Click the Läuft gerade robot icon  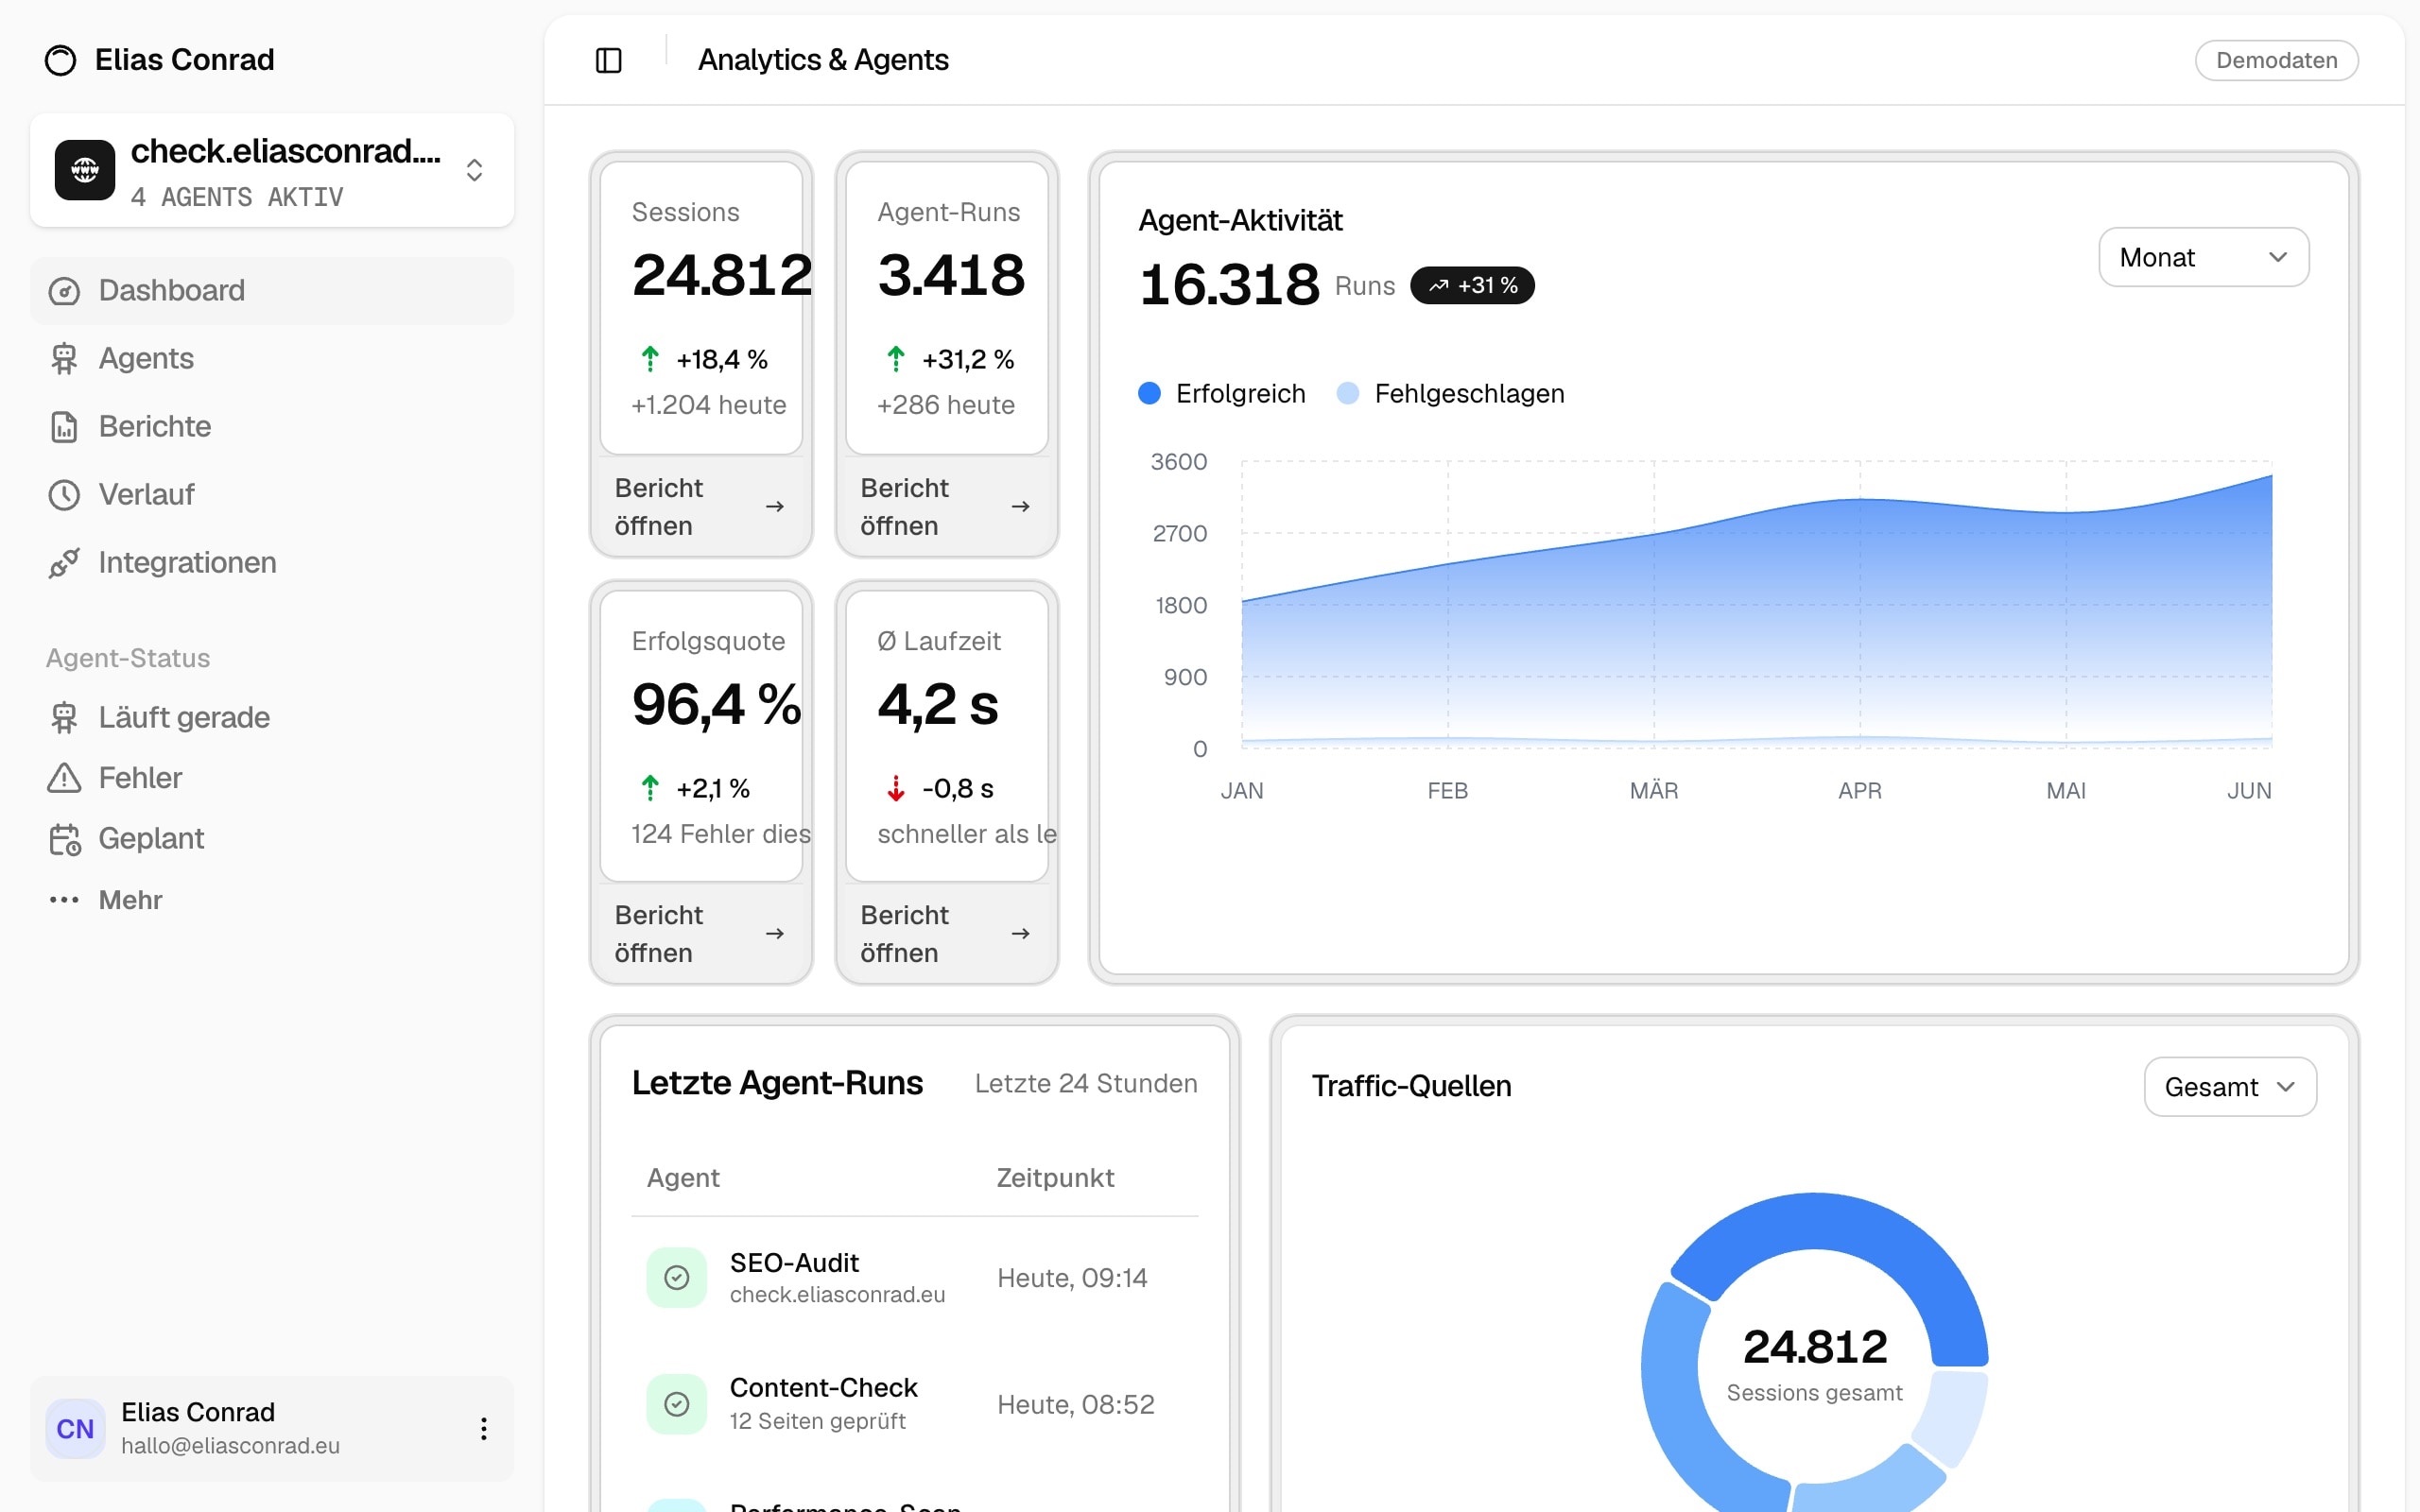64,718
